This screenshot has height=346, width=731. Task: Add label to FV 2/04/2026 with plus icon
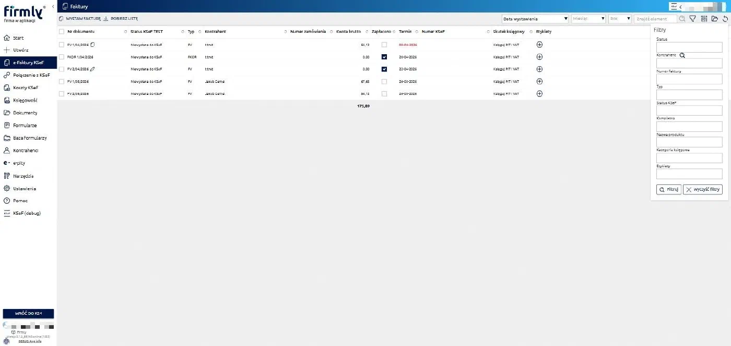click(x=539, y=69)
